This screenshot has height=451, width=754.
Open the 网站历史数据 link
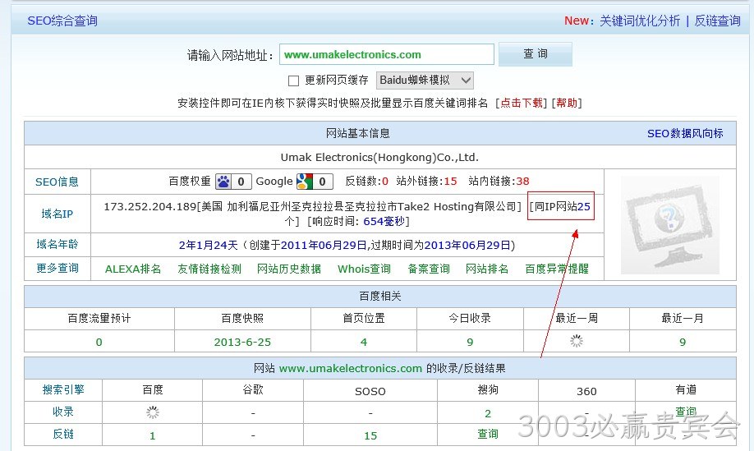(289, 269)
